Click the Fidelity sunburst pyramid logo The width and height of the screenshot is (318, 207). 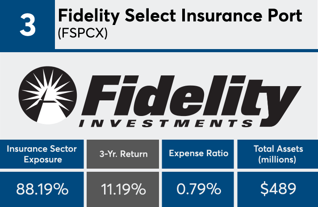[x=48, y=95]
